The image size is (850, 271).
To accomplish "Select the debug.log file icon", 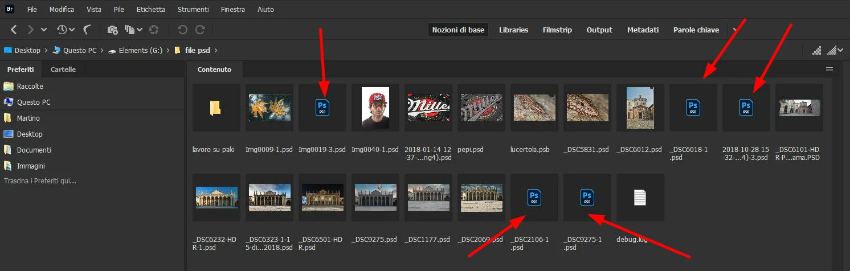I will coord(640,198).
